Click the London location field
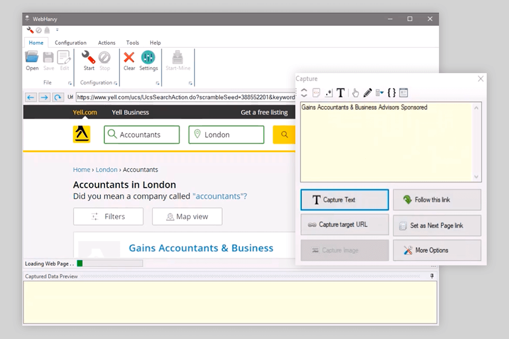The height and width of the screenshot is (339, 509). coord(226,135)
